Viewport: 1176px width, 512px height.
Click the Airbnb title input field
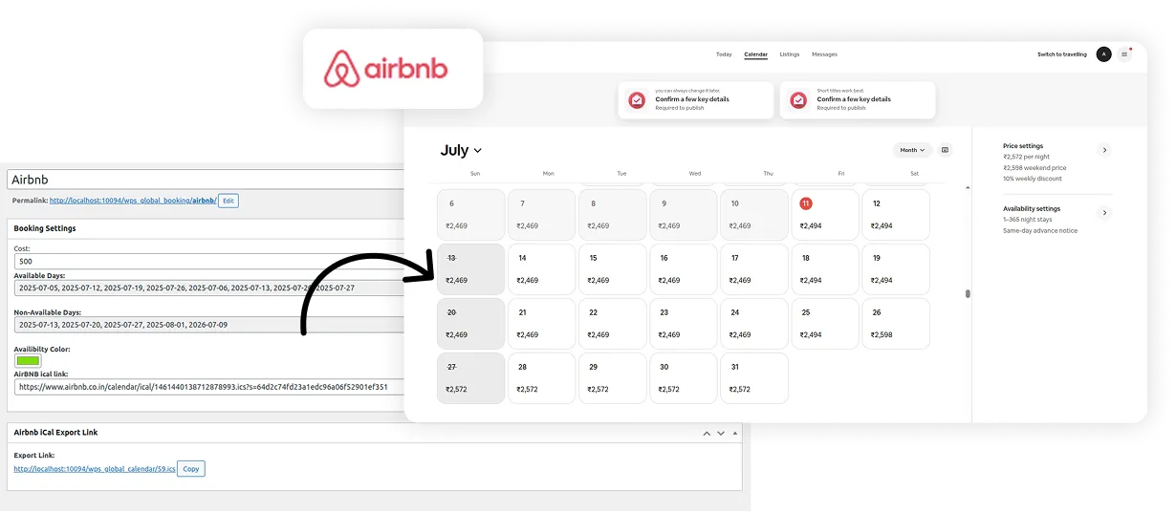point(206,180)
